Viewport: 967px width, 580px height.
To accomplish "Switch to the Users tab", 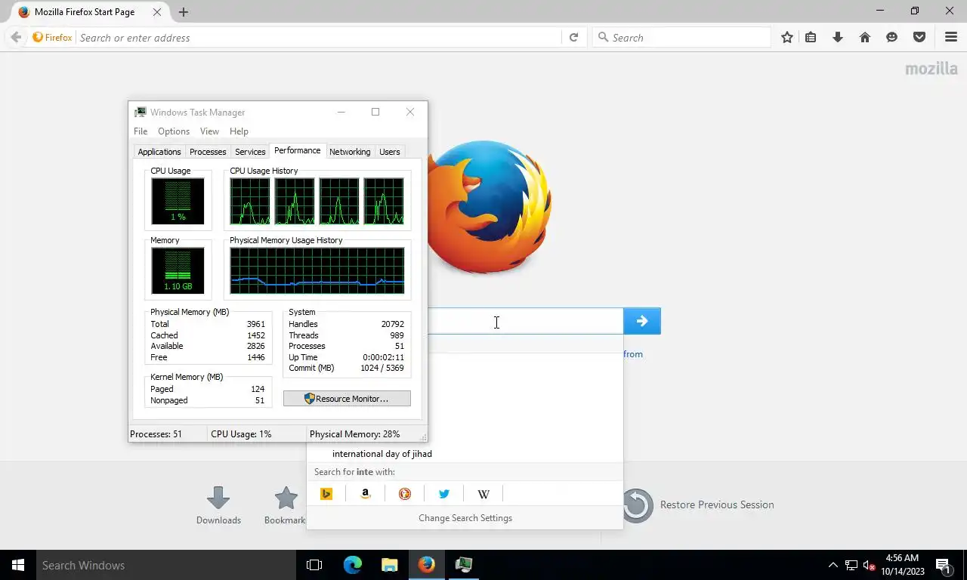I will click(390, 152).
